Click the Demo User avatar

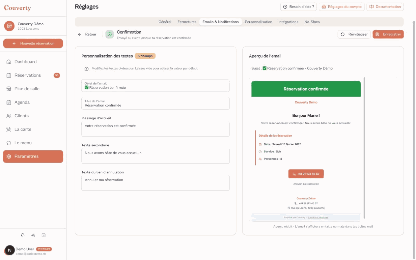click(10, 250)
